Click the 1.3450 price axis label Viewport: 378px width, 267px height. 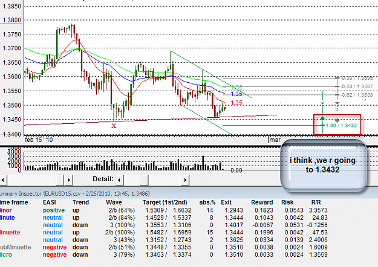click(11, 120)
